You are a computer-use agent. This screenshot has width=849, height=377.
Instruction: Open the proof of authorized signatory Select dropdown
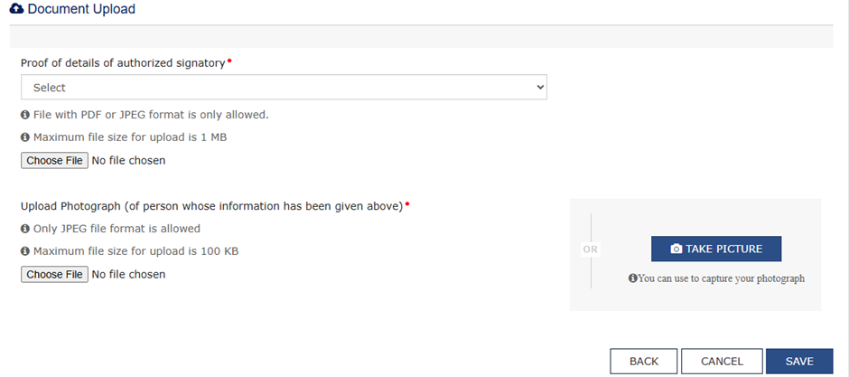(x=284, y=88)
